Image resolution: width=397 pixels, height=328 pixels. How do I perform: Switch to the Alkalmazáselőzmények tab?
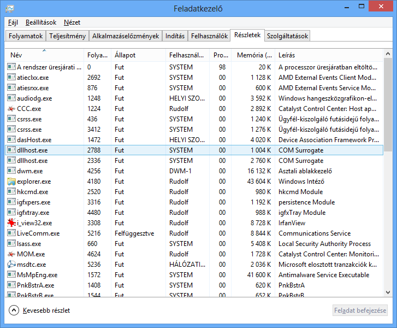click(x=126, y=36)
